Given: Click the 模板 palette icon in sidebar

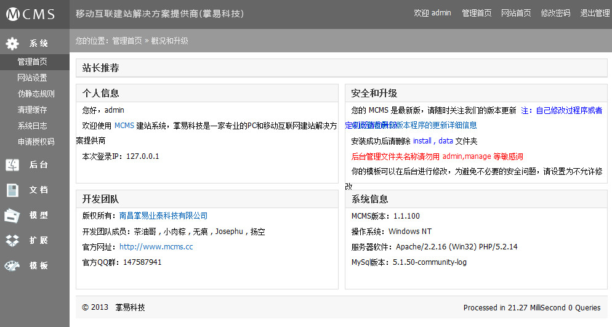Looking at the screenshot, I should pos(12,265).
